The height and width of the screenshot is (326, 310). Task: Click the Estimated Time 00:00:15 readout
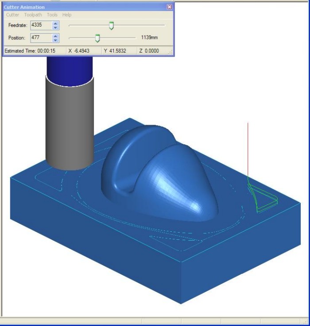30,51
